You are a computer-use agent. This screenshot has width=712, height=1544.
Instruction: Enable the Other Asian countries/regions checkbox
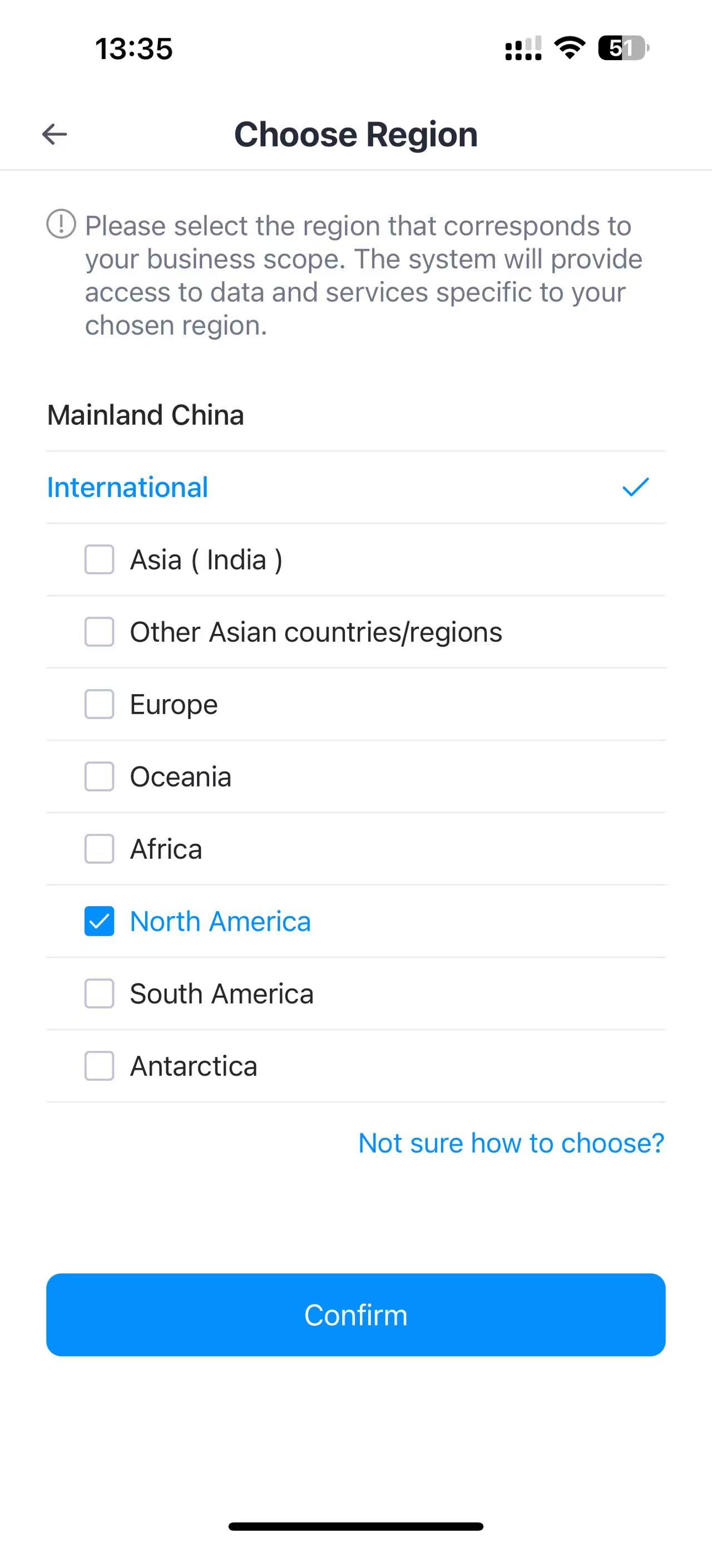coord(100,632)
